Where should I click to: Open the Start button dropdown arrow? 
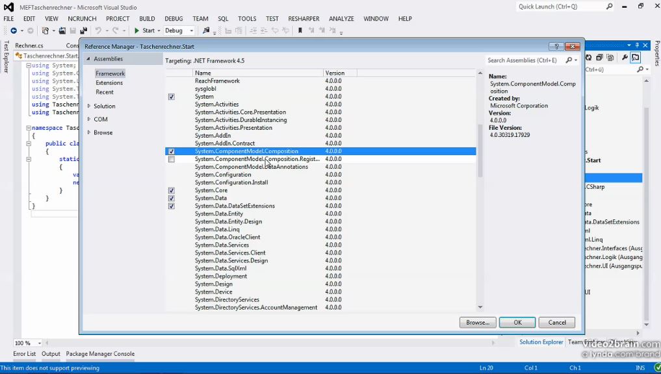[159, 31]
